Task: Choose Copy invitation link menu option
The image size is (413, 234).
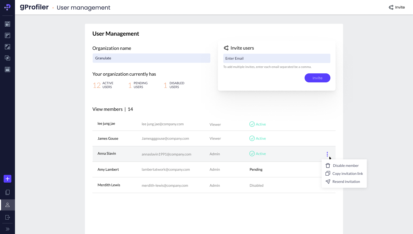Action: point(347,174)
